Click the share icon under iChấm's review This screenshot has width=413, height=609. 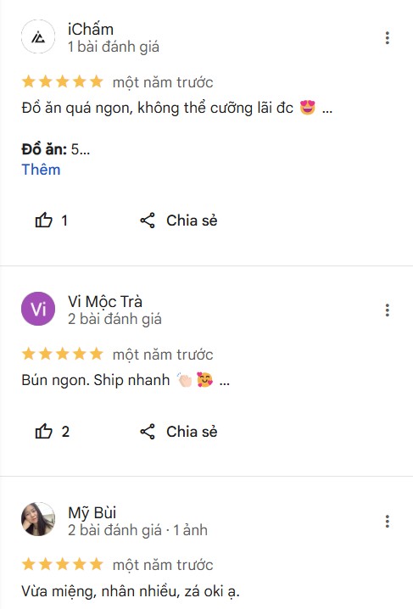pos(148,221)
